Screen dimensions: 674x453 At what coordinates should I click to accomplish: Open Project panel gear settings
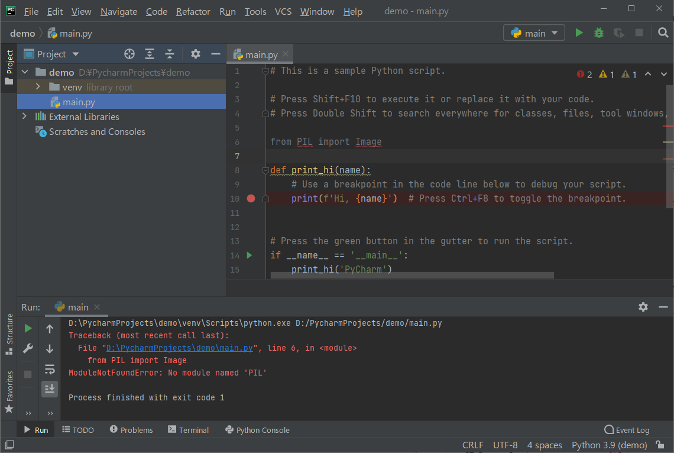[x=196, y=54]
